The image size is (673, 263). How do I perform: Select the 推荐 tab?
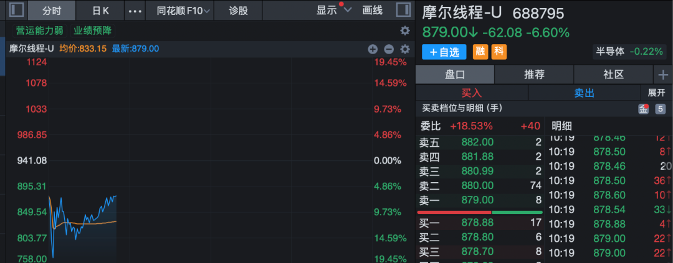(x=535, y=75)
